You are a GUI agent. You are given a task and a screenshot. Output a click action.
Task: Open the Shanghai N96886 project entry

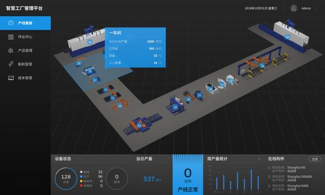click(x=290, y=178)
